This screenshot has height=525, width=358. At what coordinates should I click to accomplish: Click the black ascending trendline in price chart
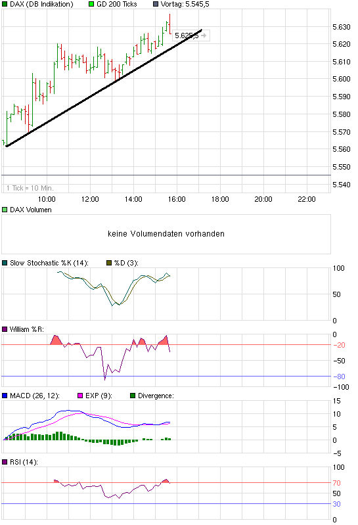coord(104,89)
